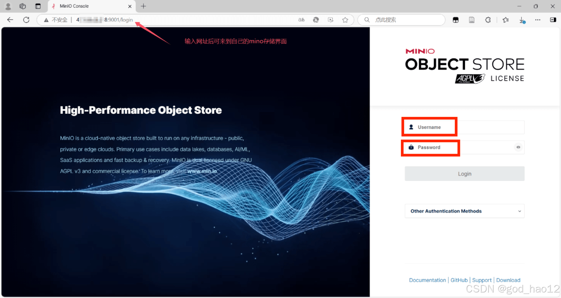Add page to favorites with the star icon
Image resolution: width=561 pixels, height=298 pixels.
(345, 20)
